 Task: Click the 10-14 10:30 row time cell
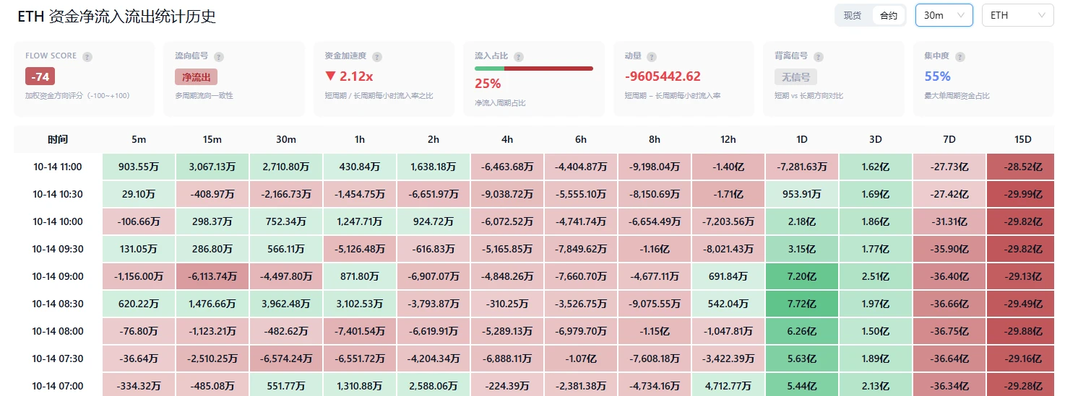click(x=58, y=194)
